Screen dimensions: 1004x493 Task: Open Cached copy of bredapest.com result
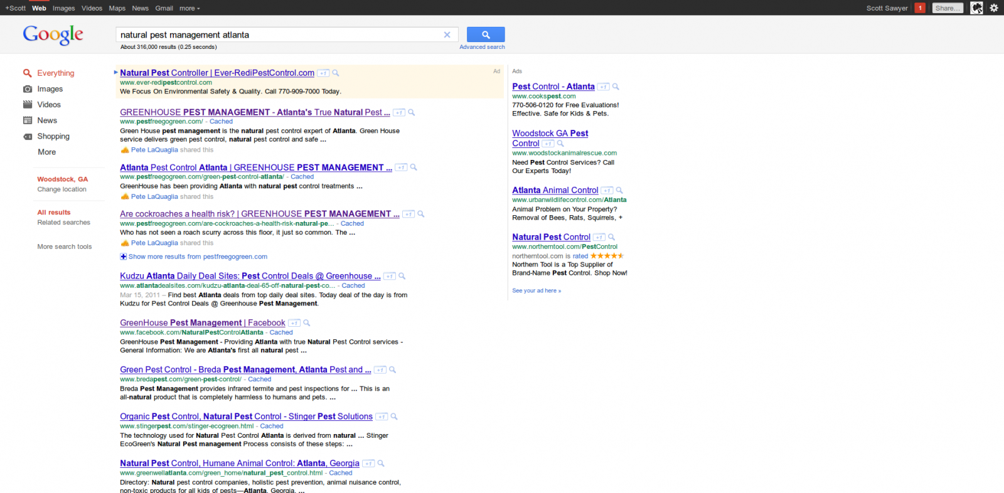tap(259, 379)
